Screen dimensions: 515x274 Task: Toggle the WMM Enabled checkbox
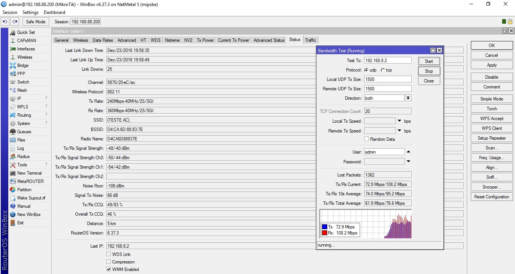[x=109, y=269]
